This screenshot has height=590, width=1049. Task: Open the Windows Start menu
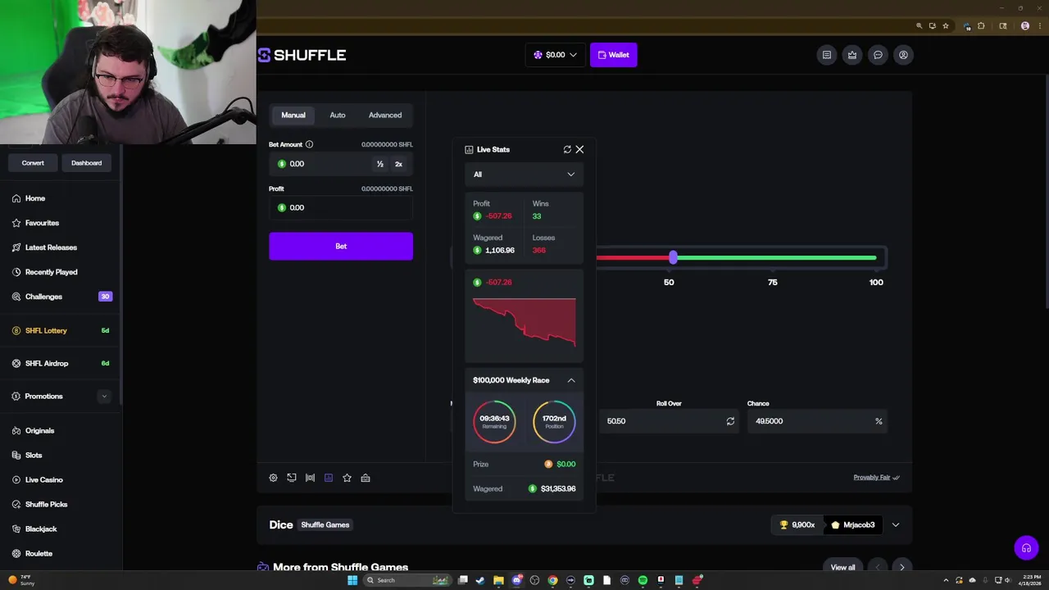pos(352,580)
